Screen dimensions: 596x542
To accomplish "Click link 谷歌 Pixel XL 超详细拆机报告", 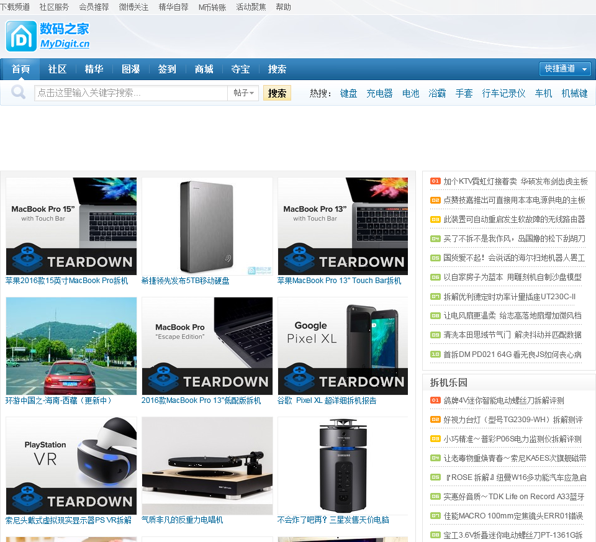I will click(x=327, y=400).
